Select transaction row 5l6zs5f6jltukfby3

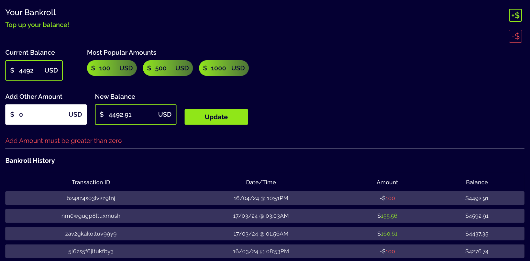click(91, 251)
